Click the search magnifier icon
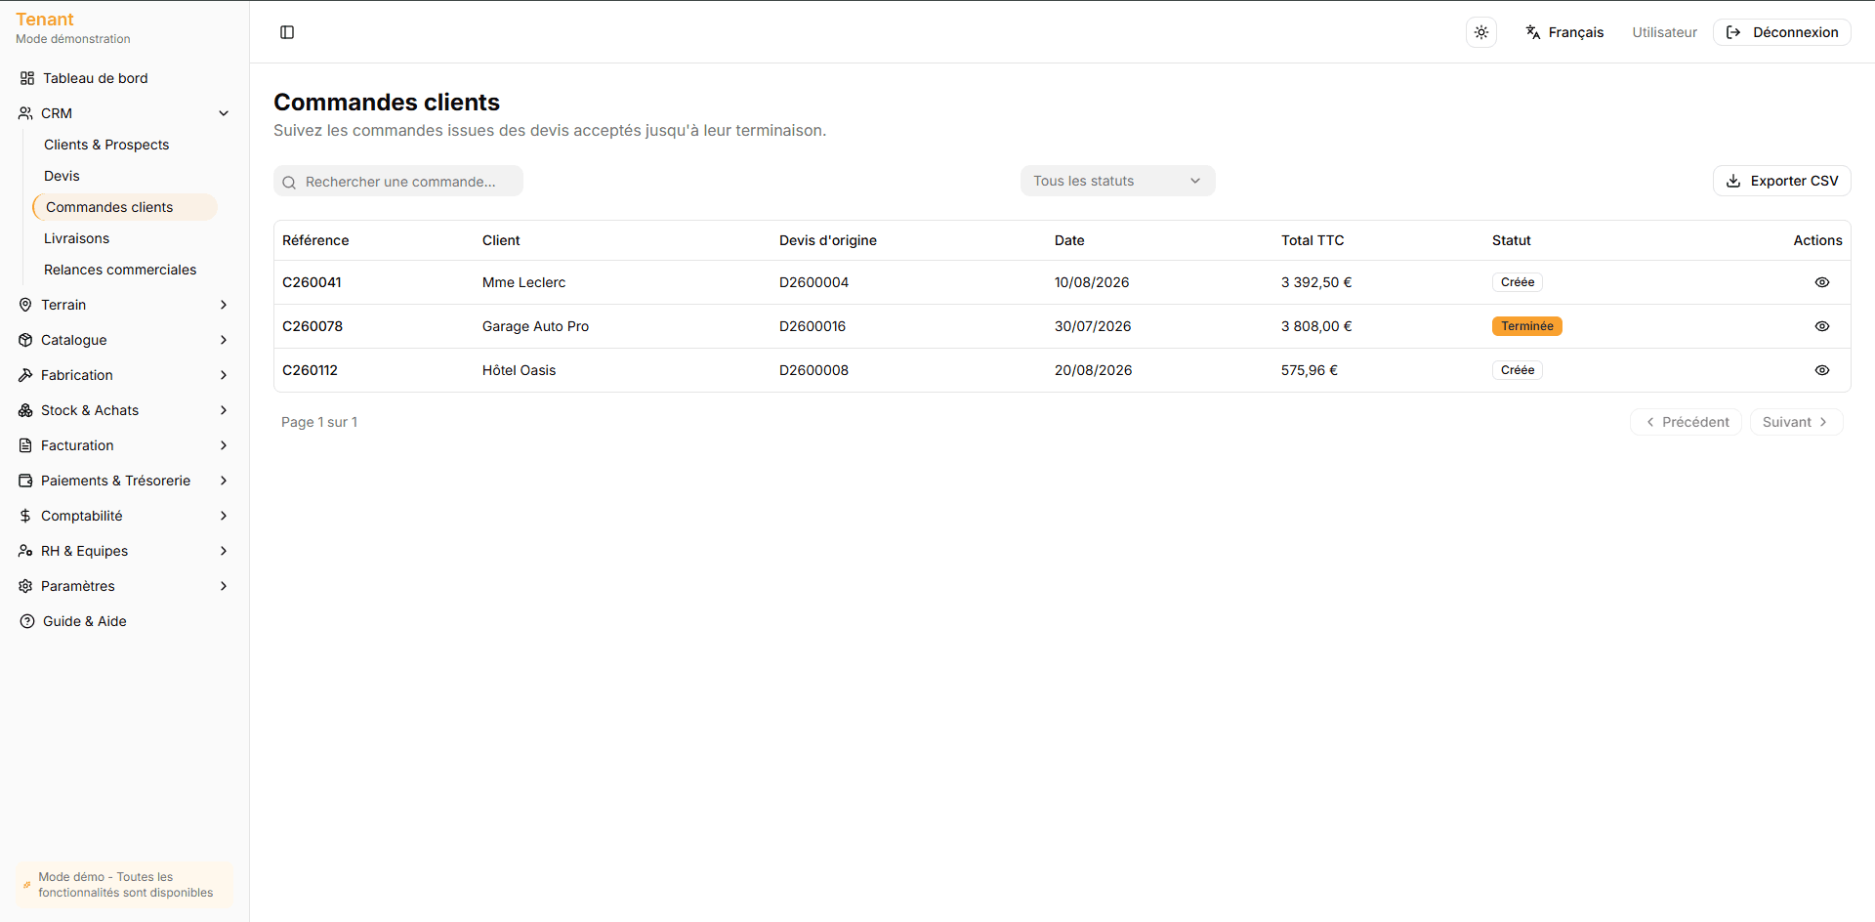This screenshot has width=1875, height=922. 289,183
